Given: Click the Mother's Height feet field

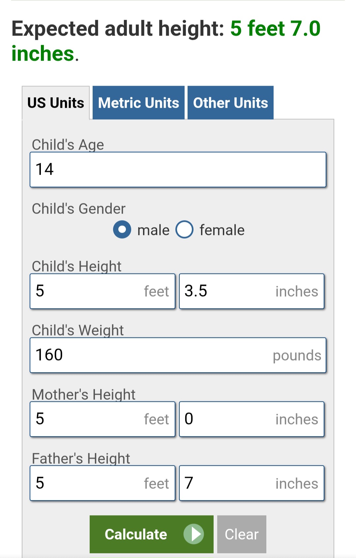Looking at the screenshot, I should (x=102, y=419).
